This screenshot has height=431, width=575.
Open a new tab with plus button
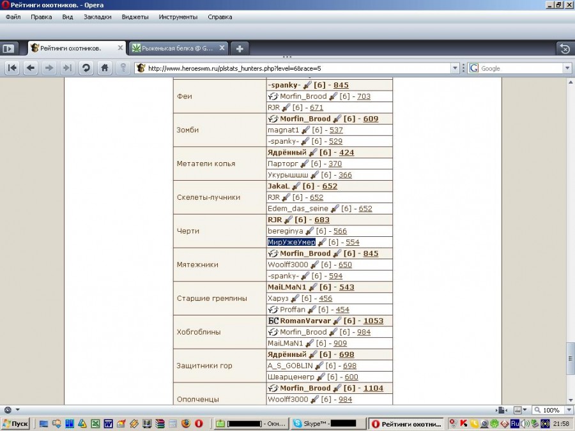[x=239, y=48]
